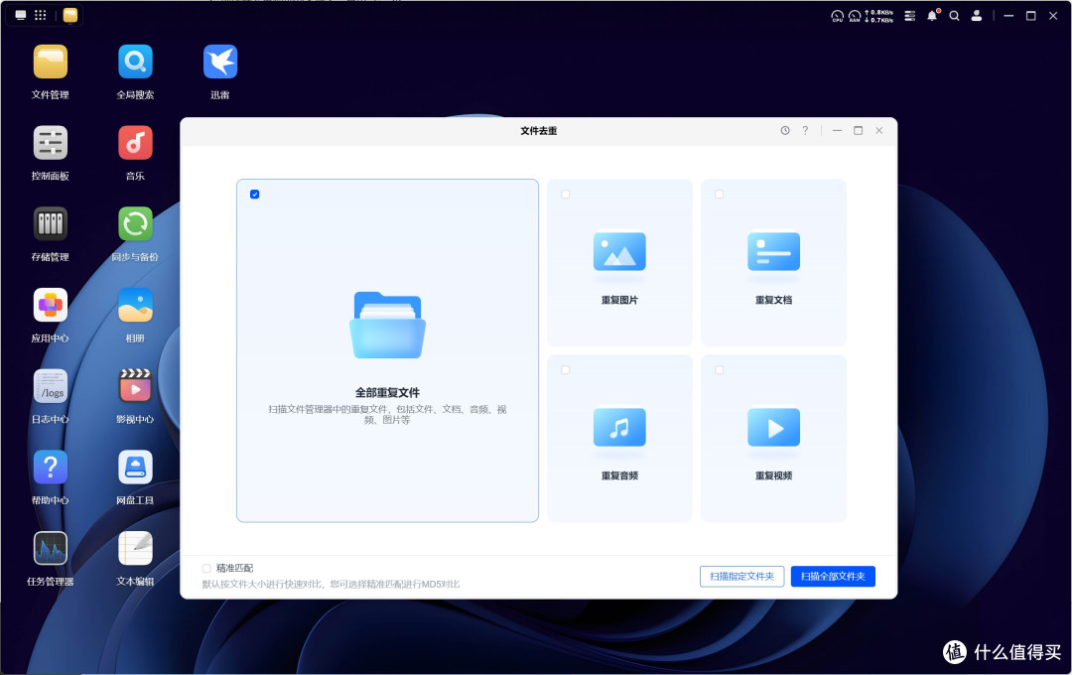Open the app grid launcher icon

point(41,15)
